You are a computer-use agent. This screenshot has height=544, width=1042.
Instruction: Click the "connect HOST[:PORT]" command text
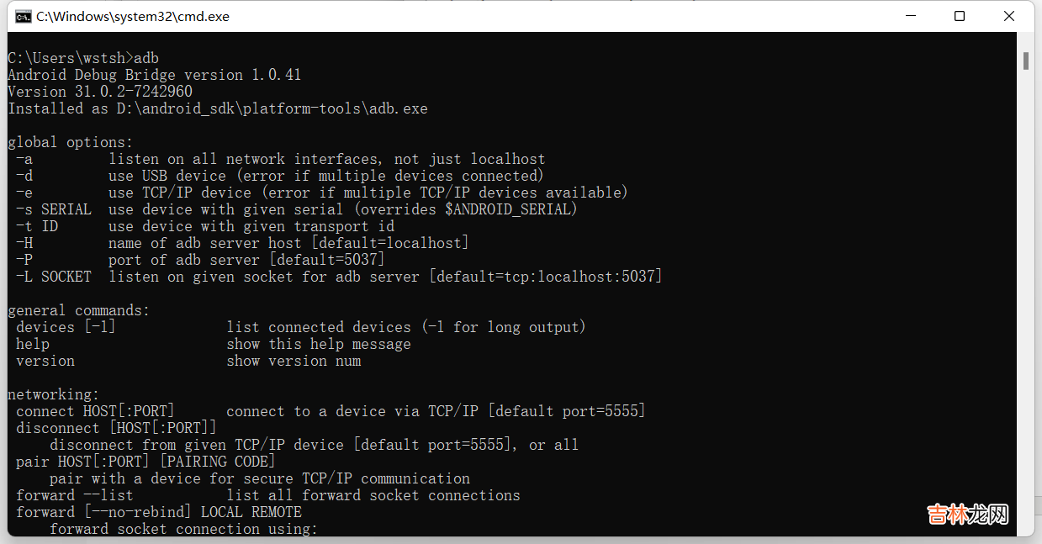click(x=95, y=411)
